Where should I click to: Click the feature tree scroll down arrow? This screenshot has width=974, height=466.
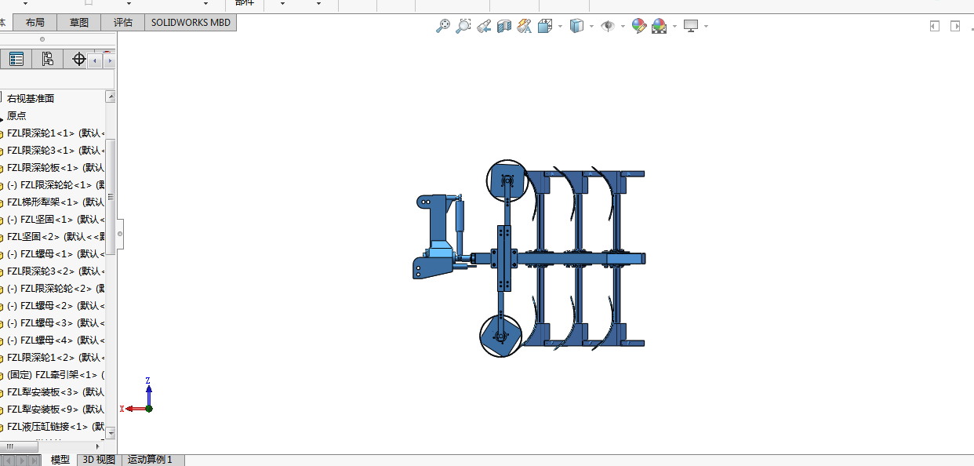click(x=111, y=432)
